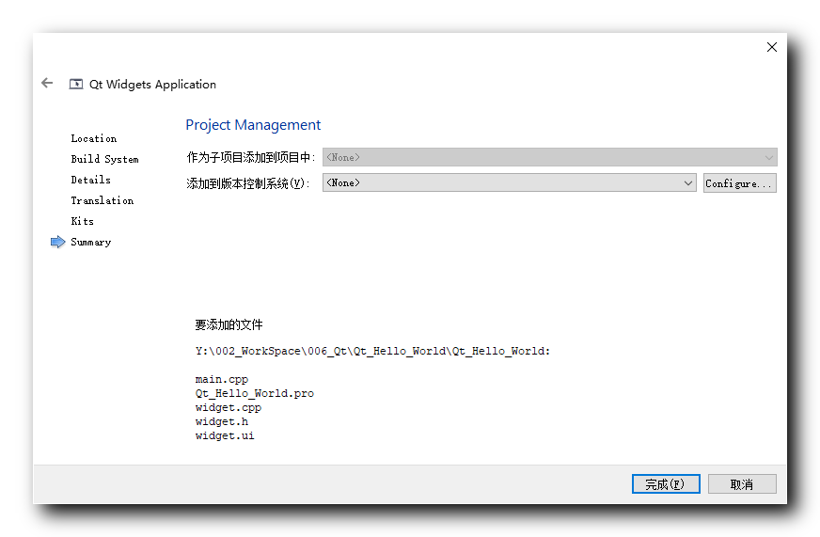Viewport: 820px width, 537px height.
Task: Click the Project Management heading
Action: click(x=253, y=125)
